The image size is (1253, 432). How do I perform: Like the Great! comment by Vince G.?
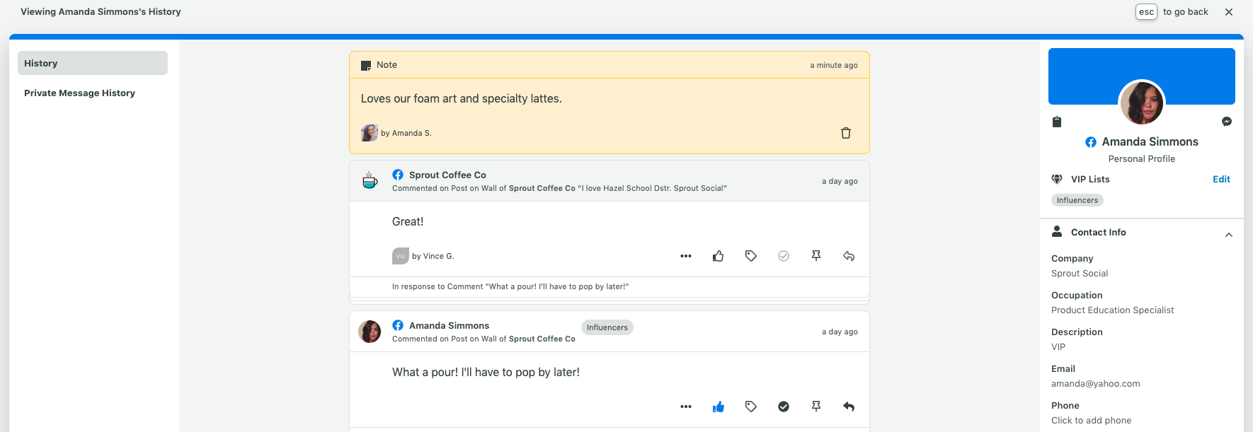tap(718, 256)
